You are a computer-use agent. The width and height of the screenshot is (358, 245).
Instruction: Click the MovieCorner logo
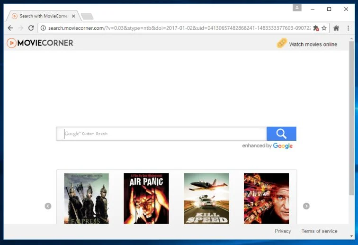point(40,43)
